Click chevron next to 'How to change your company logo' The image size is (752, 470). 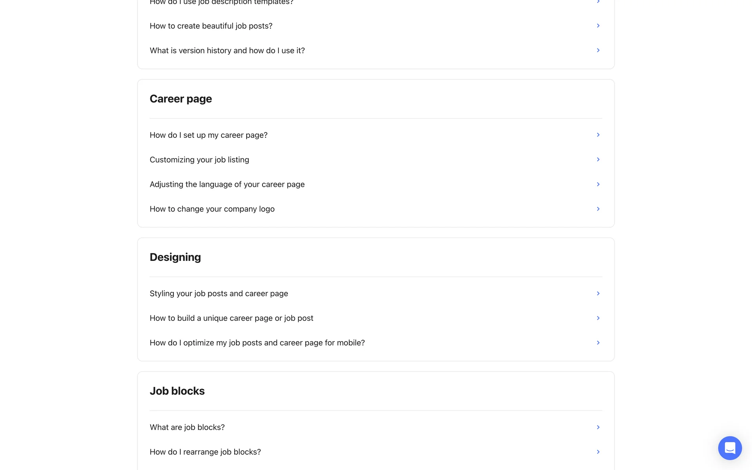pyautogui.click(x=598, y=209)
